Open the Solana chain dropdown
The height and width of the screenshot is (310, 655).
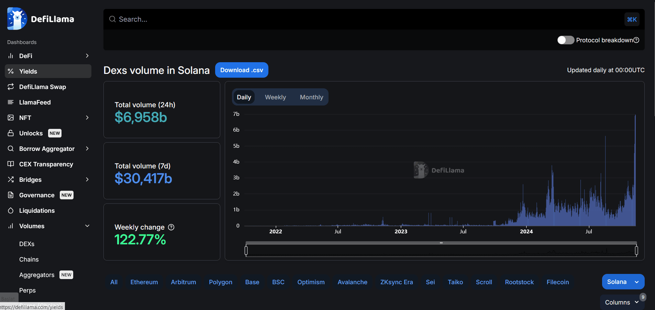click(623, 282)
